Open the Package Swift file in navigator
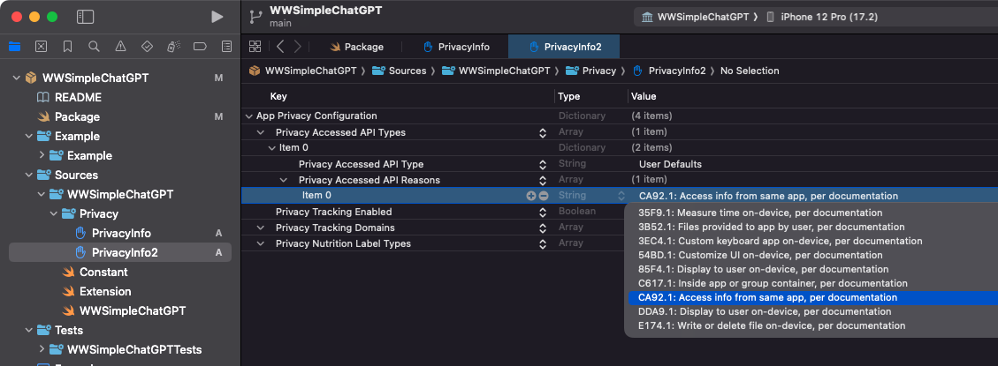This screenshot has width=998, height=366. tap(77, 117)
